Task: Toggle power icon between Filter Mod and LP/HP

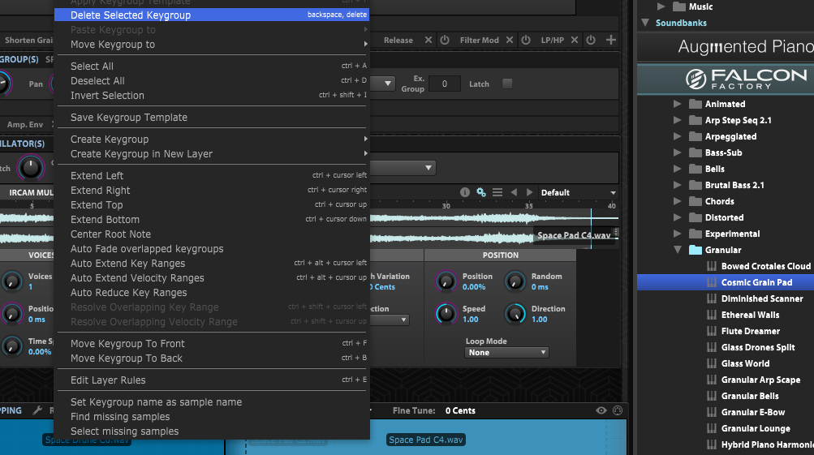Action: pyautogui.click(x=526, y=40)
